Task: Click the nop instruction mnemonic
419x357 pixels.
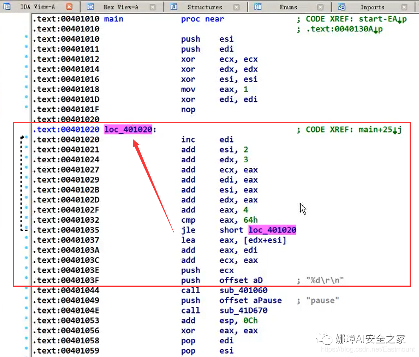Action: point(188,110)
